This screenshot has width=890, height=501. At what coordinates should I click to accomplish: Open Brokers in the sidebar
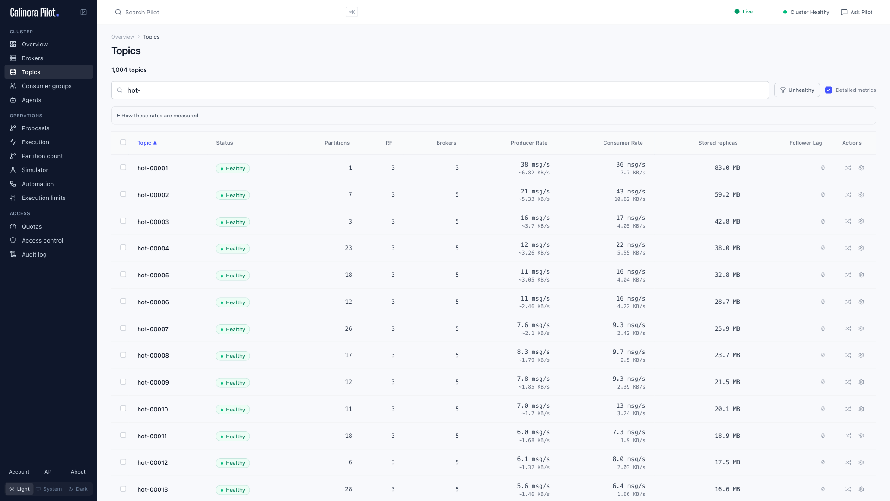49,58
